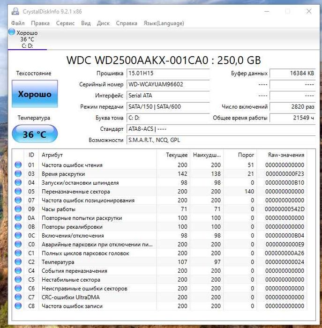Click status orb for 0B Повторы рекалибровки
Screen dimensions: 322x328
click(18, 226)
